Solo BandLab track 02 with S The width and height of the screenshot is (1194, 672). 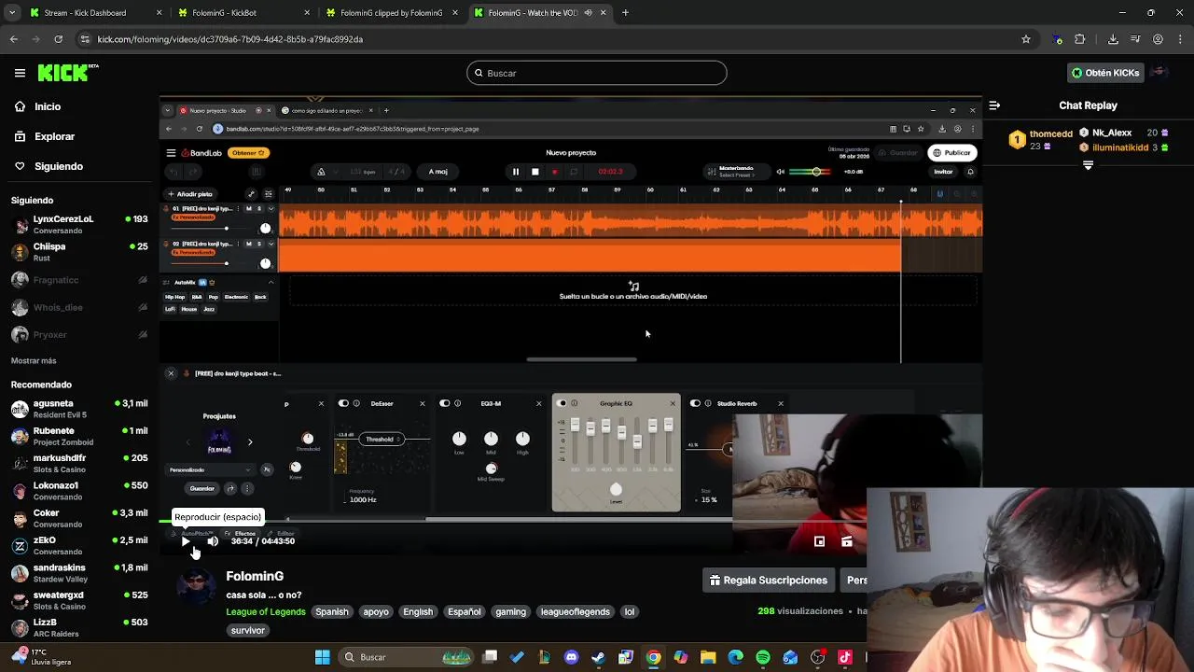coord(259,244)
